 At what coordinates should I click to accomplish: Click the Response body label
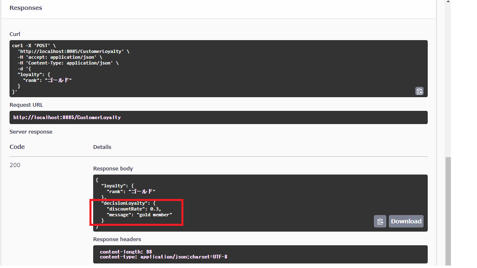pyautogui.click(x=113, y=168)
